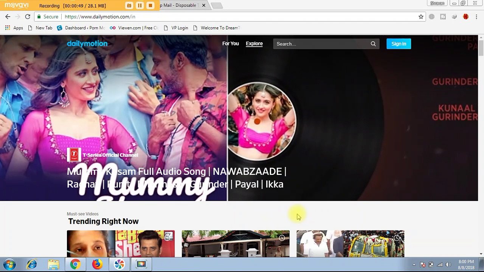
Task: Click the page vertical scrollbar thumb
Action: tap(481, 48)
